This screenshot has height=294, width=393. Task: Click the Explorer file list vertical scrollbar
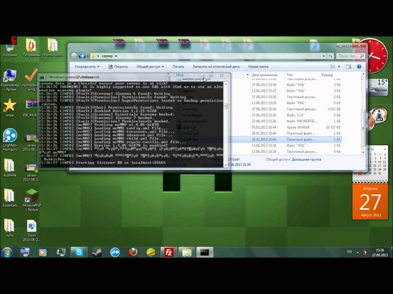[x=364, y=113]
